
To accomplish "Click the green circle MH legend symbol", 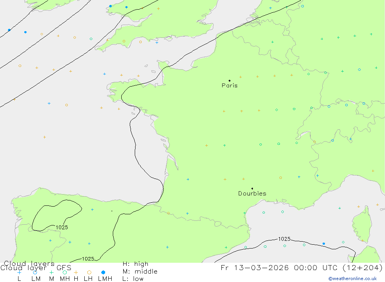I will pyautogui.click(x=65, y=272).
